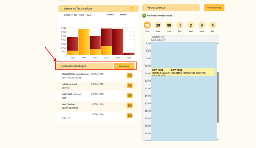Open RDV TEST creation mandat appointment

193,72
